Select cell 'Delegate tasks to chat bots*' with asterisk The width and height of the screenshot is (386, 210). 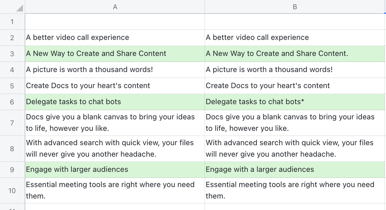(255, 102)
